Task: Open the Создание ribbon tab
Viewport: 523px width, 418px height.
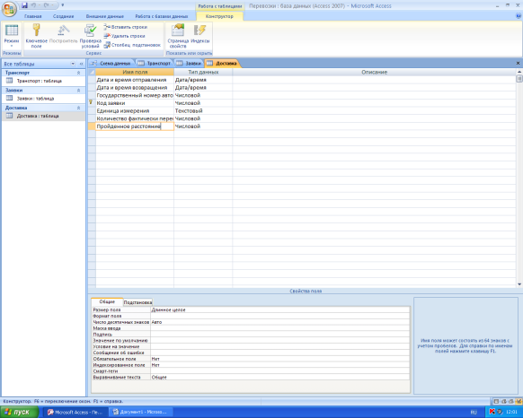Action: 64,16
